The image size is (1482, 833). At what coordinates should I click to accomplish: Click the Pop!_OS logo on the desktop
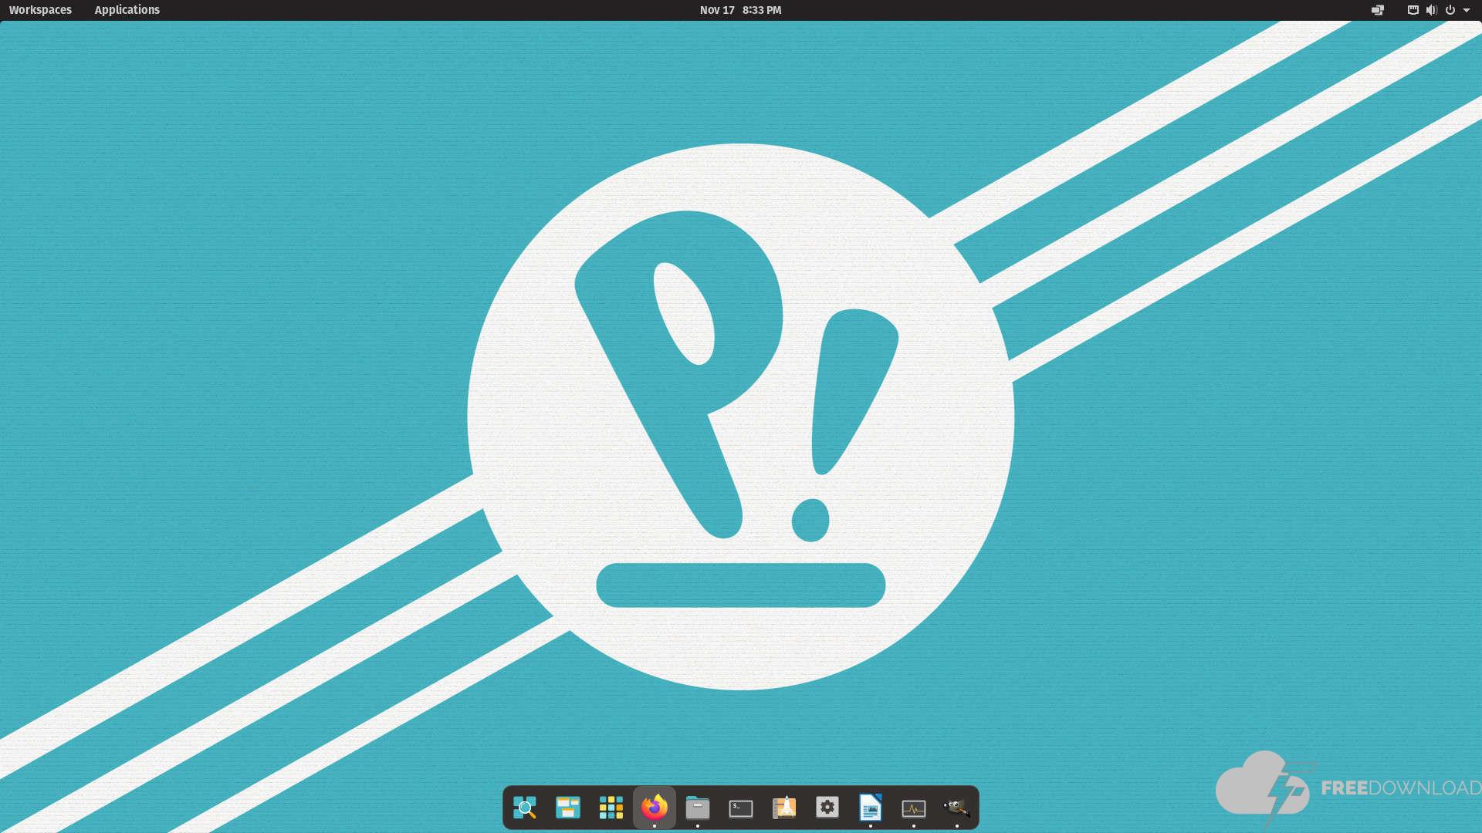[740, 416]
